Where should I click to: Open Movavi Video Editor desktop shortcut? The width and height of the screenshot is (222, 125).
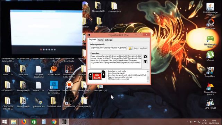click(69, 72)
